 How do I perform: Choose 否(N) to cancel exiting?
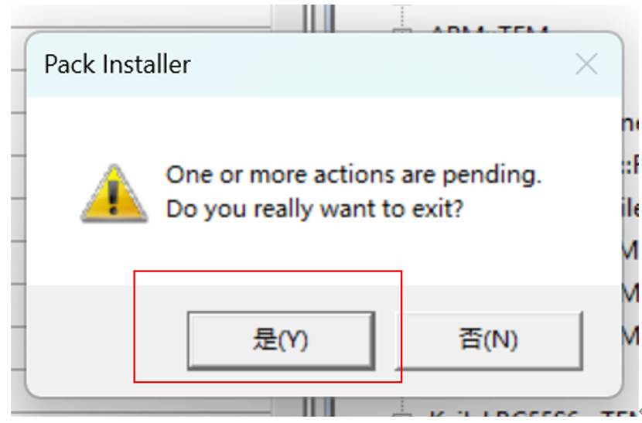(488, 341)
